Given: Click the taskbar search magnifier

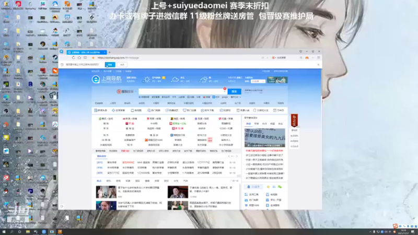Looking at the screenshot, I should coord(11,232).
